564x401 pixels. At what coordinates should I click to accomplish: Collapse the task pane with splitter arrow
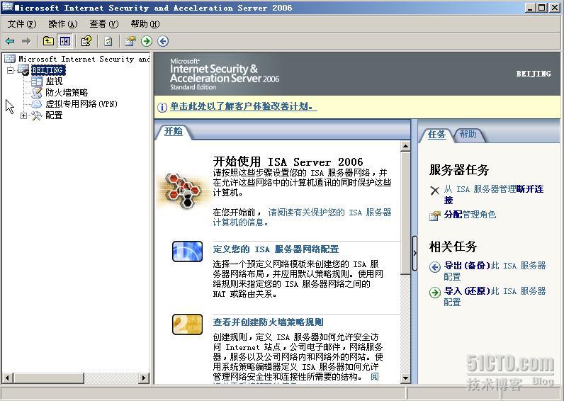pyautogui.click(x=414, y=253)
